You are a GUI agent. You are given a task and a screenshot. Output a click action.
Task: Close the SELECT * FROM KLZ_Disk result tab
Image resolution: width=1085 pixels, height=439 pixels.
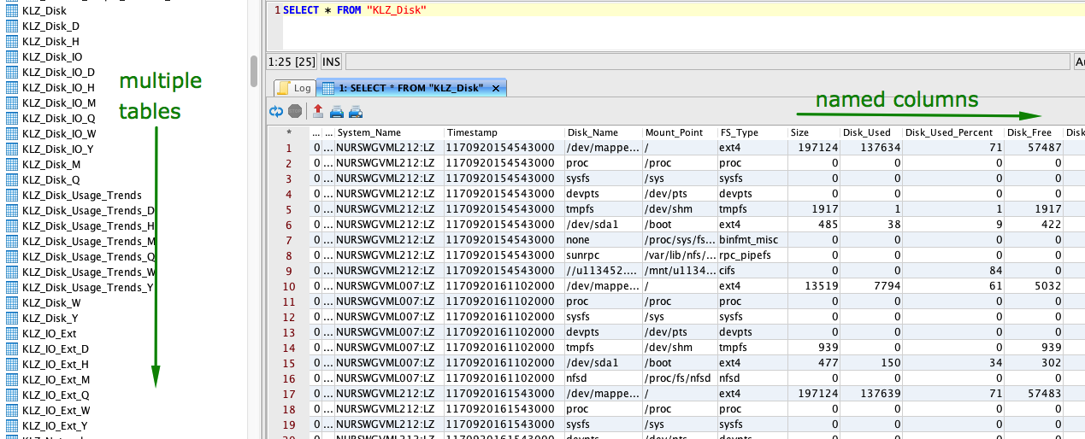click(x=496, y=88)
